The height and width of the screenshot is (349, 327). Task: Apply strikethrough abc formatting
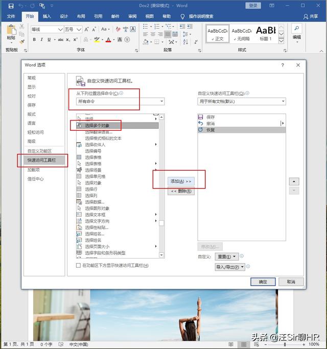pos(61,40)
